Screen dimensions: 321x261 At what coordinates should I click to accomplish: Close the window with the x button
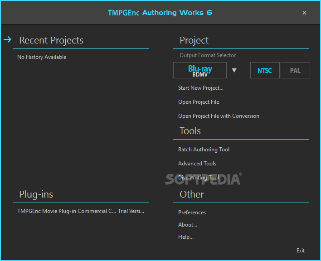pos(304,13)
